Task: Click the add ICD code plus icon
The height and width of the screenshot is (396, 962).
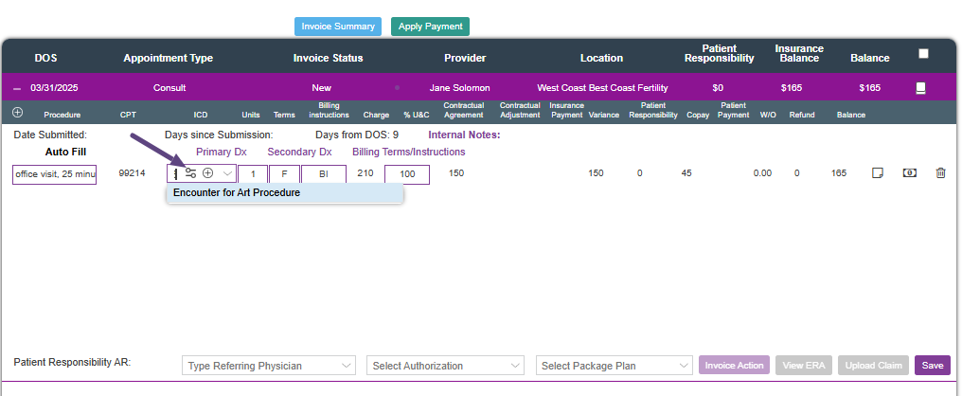Action: point(208,173)
